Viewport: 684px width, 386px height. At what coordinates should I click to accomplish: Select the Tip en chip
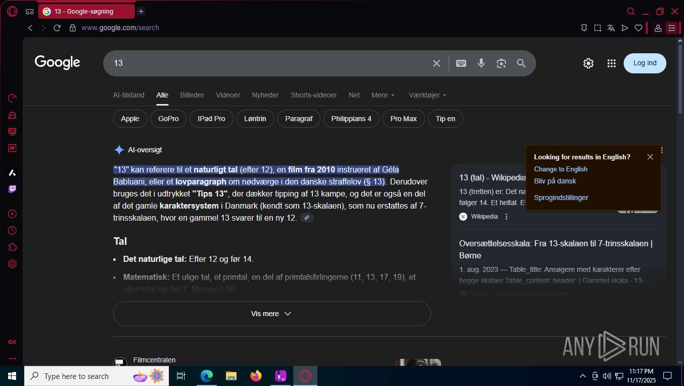click(445, 119)
